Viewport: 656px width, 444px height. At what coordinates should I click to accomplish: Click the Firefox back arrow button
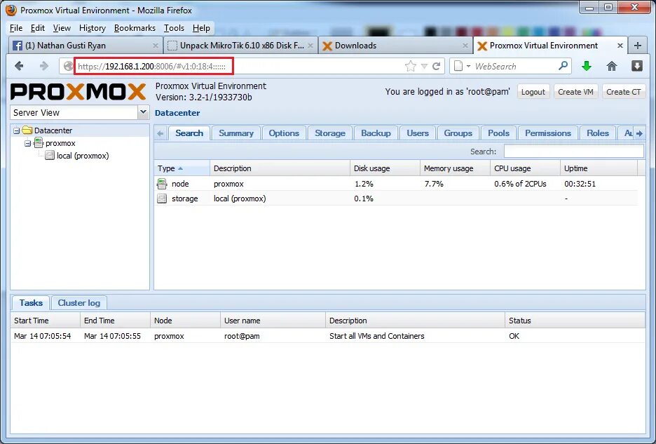(19, 66)
